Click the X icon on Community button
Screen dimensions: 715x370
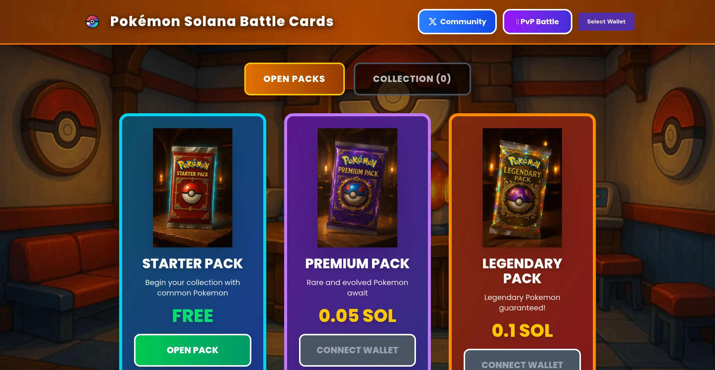click(x=432, y=22)
